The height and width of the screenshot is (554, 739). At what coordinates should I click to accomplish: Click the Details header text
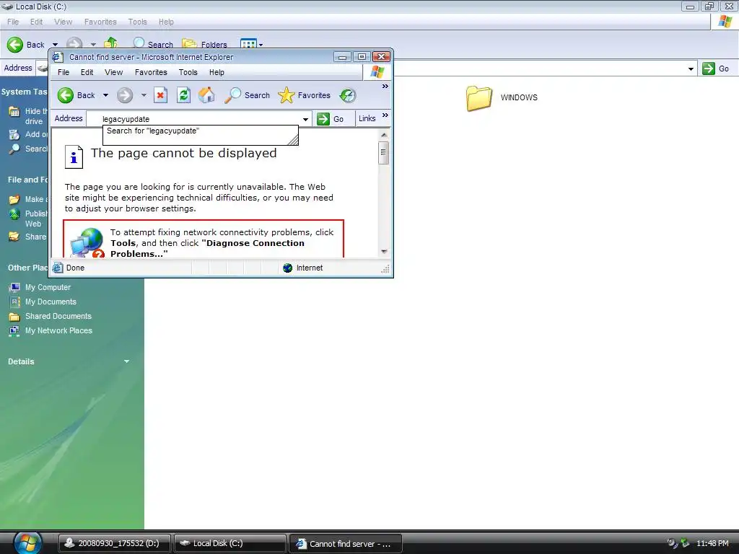click(21, 362)
